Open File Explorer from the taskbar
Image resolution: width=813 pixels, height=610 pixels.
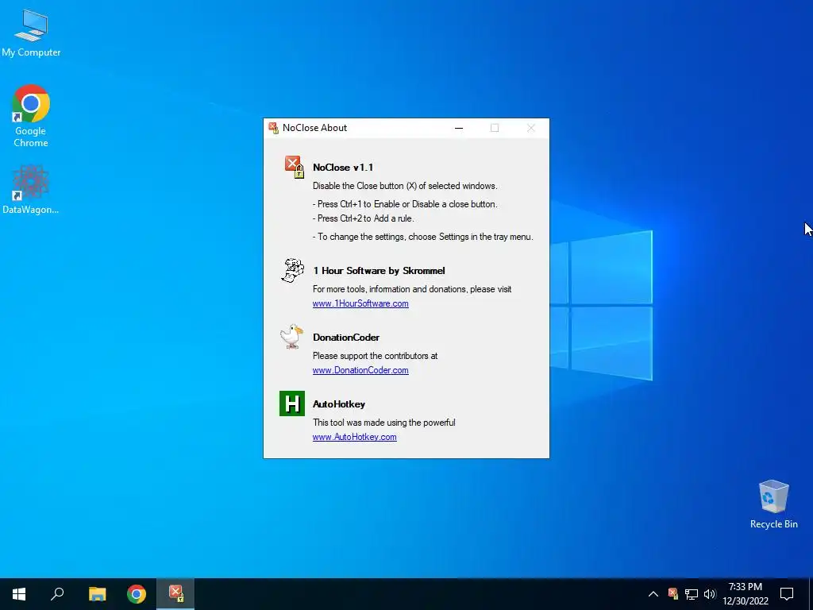[x=97, y=594]
